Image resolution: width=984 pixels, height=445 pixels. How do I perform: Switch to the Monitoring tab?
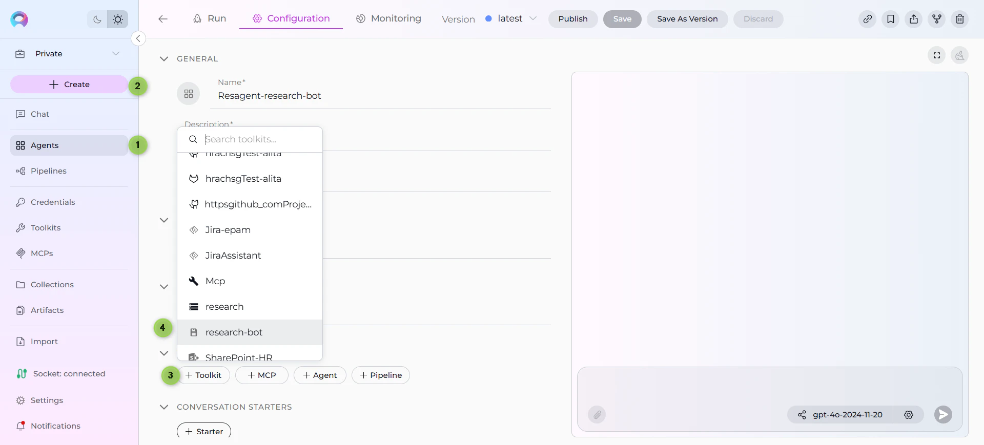(x=388, y=19)
